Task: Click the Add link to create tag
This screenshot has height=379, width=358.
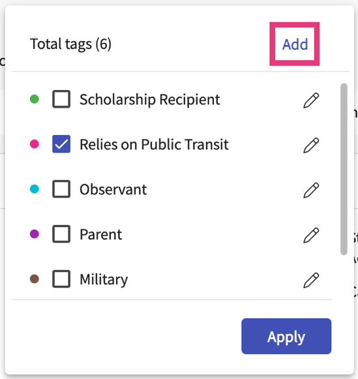Action: [295, 44]
